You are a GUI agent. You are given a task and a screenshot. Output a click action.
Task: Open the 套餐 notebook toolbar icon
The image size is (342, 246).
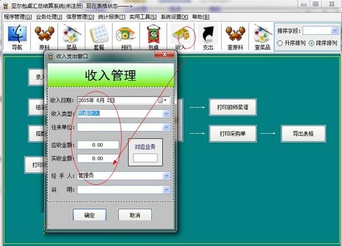(99, 37)
